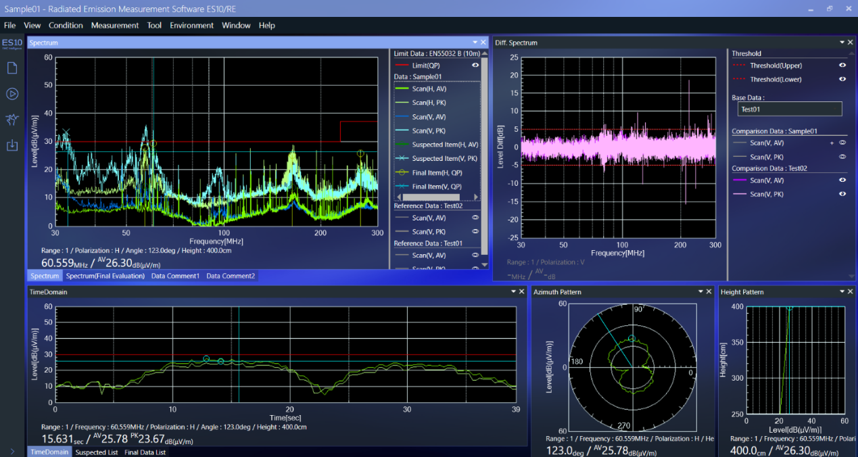The height and width of the screenshot is (457, 858).
Task: Open the Measurement menu
Action: tap(115, 26)
